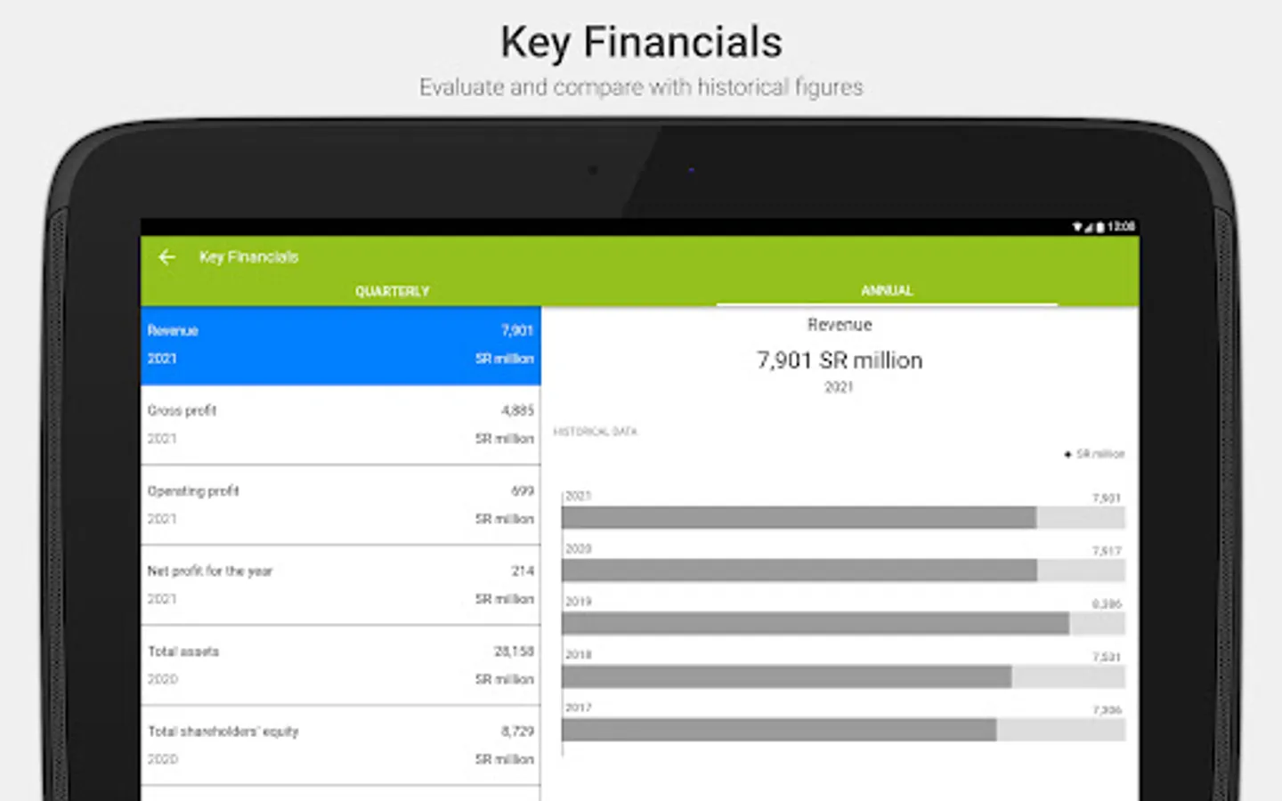Tap the back arrow in the Key Financials header
The width and height of the screenshot is (1282, 801).
click(x=166, y=257)
